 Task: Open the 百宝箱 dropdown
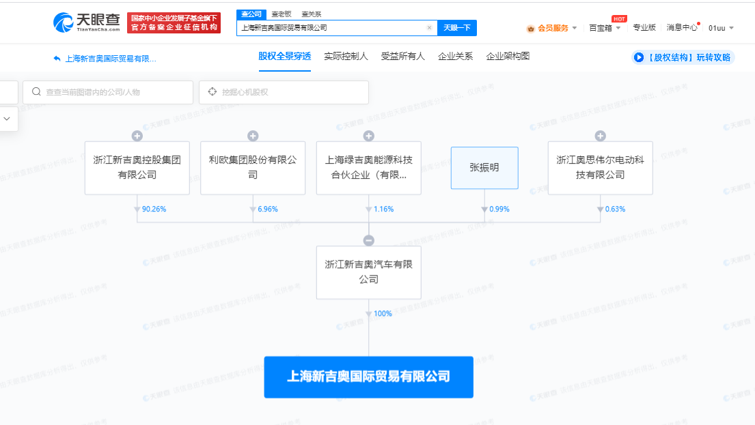[x=605, y=29]
